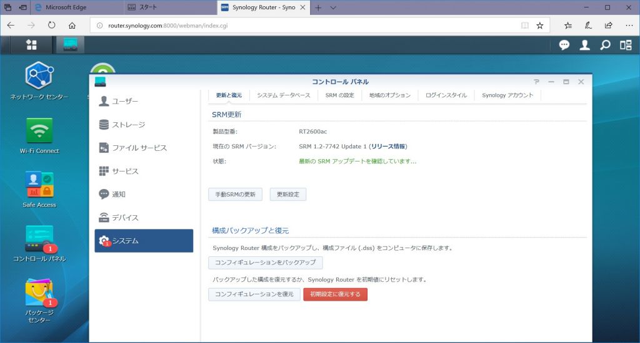
Task: Click コンフィギュレーションをバックアップ button
Action: pyautogui.click(x=265, y=263)
